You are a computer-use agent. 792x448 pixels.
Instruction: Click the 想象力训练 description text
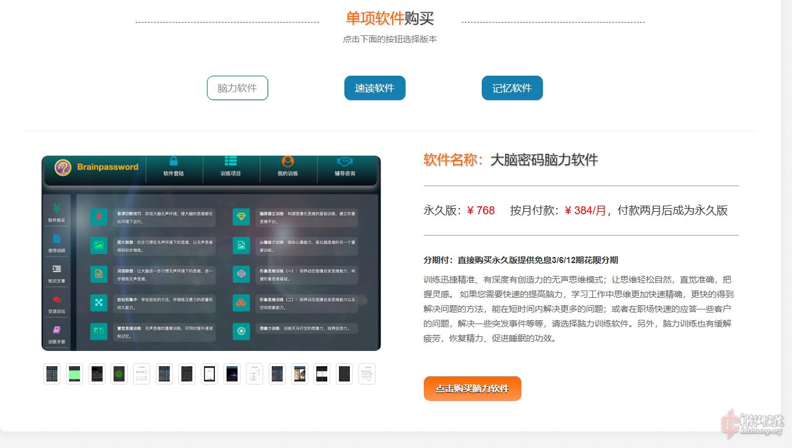tap(304, 328)
